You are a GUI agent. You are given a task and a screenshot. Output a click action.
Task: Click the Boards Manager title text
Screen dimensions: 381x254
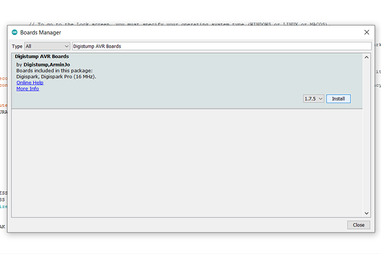(41, 33)
